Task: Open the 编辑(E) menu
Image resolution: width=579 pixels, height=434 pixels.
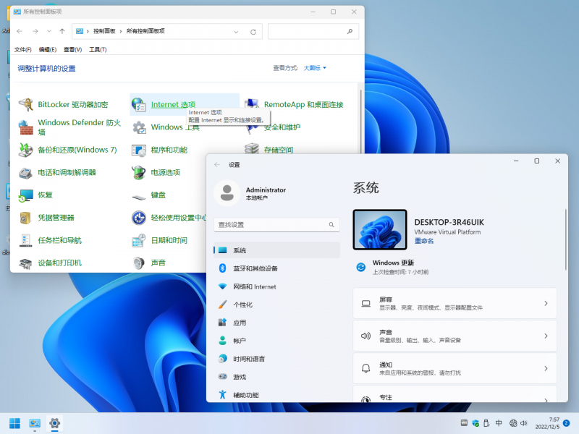Action: point(48,49)
